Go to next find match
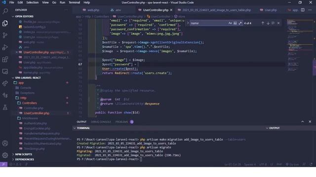Image resolution: width=316 pixels, height=177 pixels. (268, 23)
